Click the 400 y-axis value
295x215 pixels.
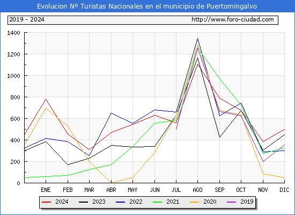[x=15, y=140]
